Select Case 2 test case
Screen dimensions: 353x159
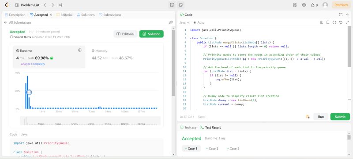point(212,148)
